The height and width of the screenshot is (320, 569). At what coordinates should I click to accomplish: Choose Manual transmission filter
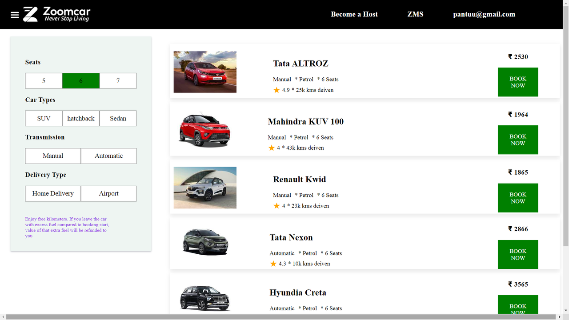[x=53, y=156]
